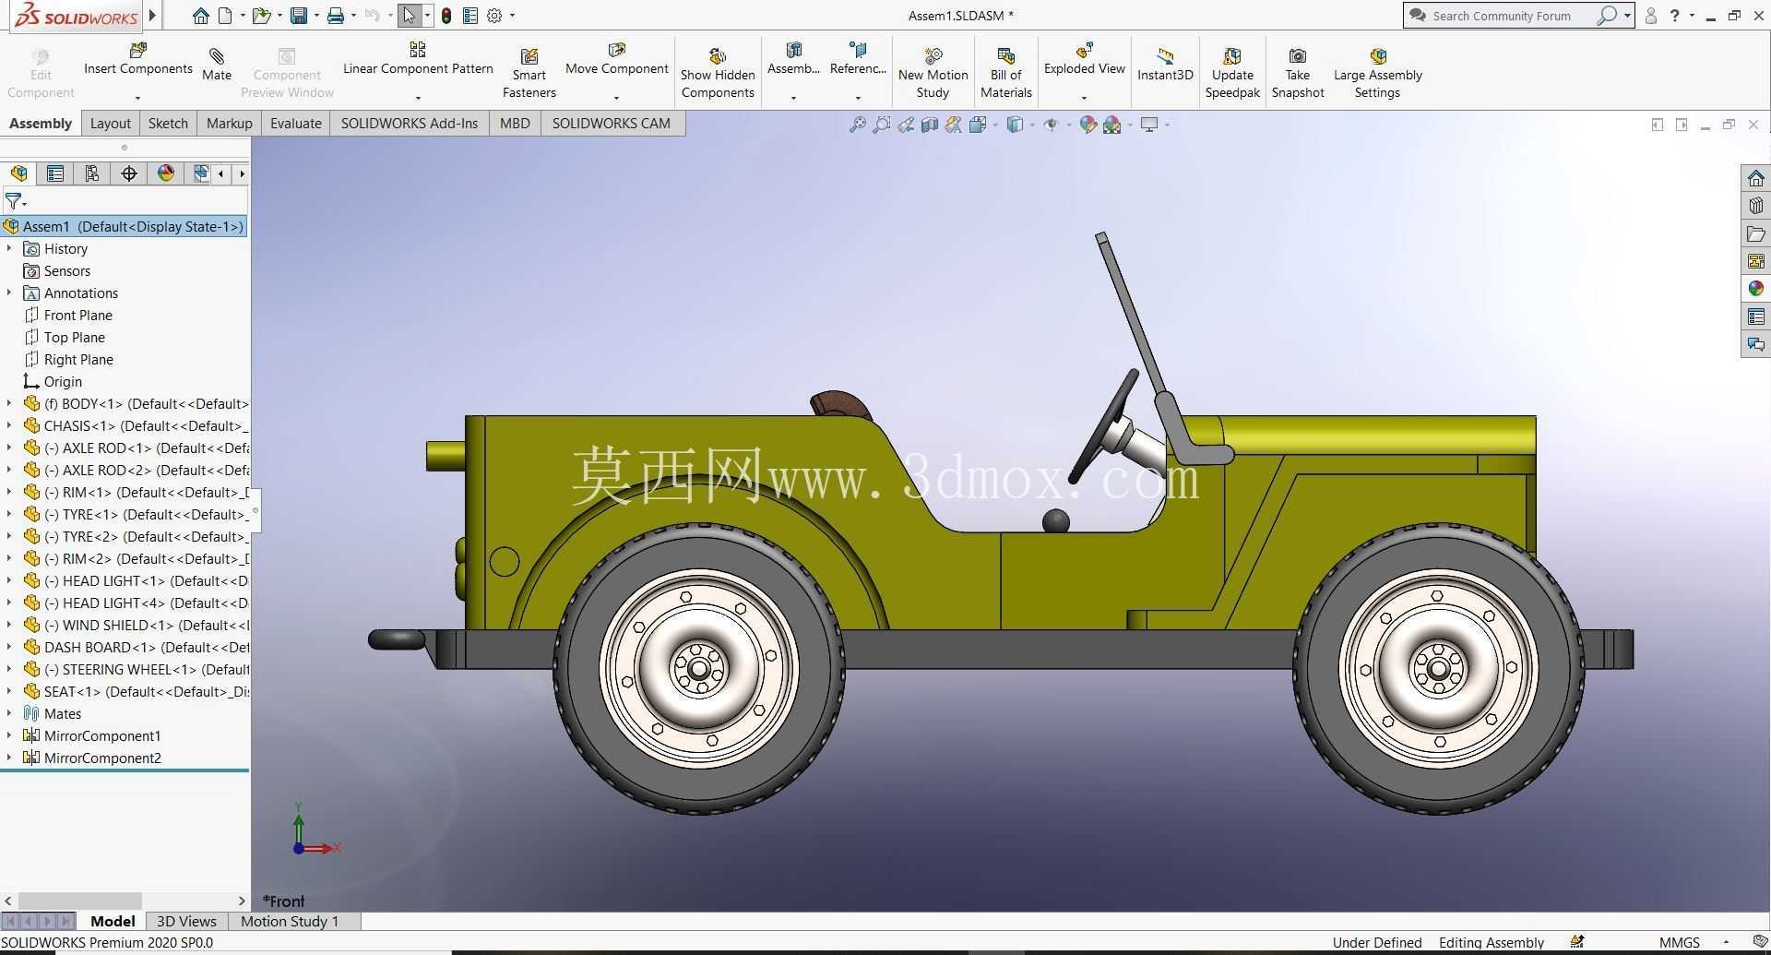Open the Motion Study 1 tab
The height and width of the screenshot is (955, 1771).
click(x=290, y=921)
